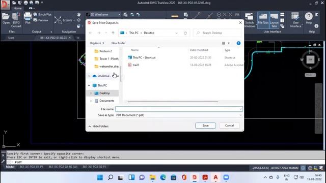
Task: Select the wetransfer folder
Action: coord(106,67)
